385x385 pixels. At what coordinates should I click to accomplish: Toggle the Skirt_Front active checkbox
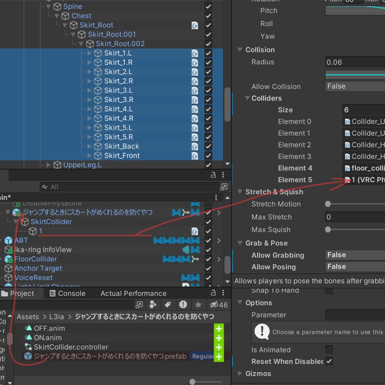(208, 156)
